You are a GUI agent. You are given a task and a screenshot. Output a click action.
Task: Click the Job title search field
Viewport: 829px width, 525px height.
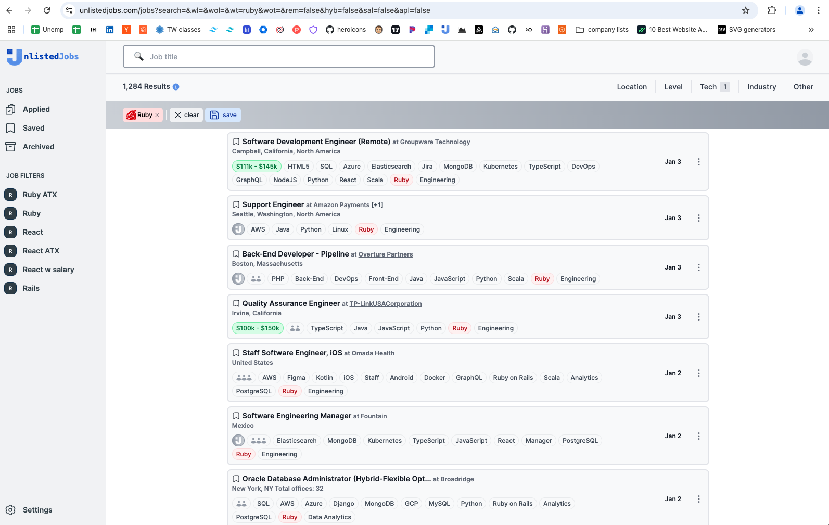279,56
